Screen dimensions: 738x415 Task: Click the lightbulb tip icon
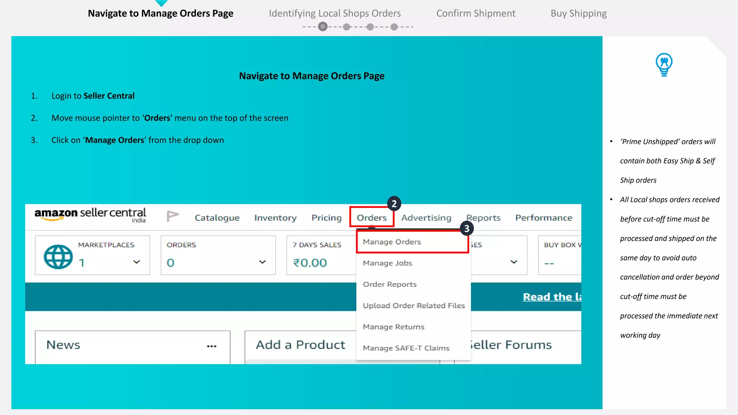click(664, 64)
